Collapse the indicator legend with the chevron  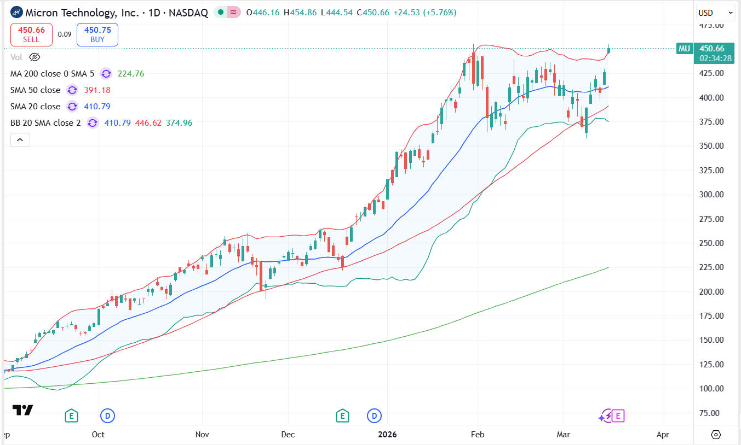pyautogui.click(x=20, y=140)
